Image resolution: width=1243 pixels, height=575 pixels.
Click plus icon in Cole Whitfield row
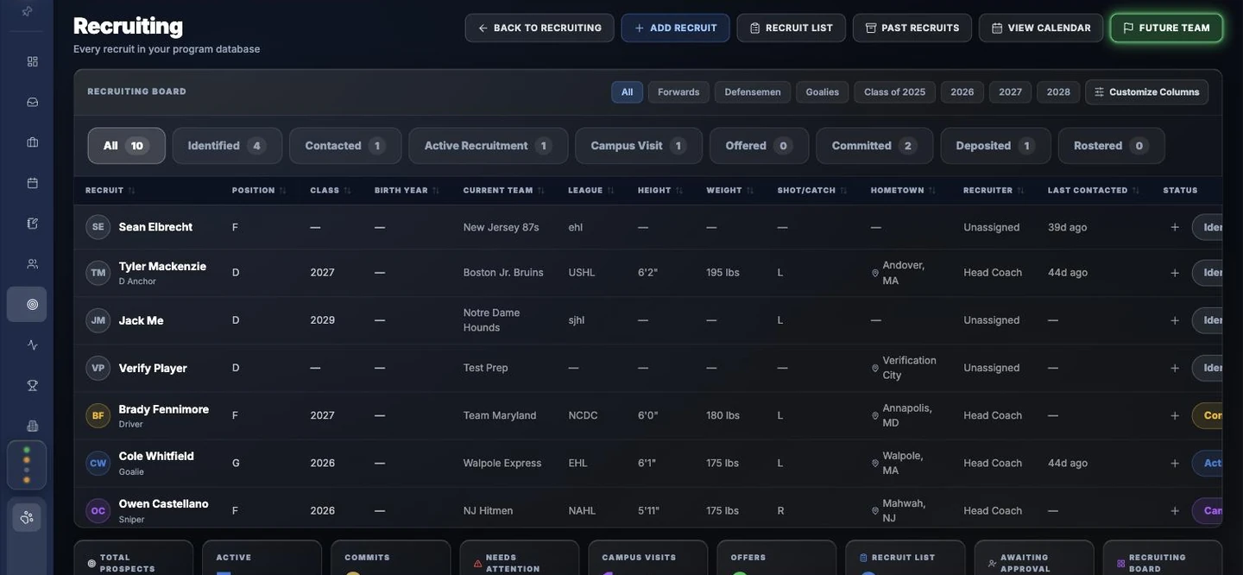[1175, 463]
